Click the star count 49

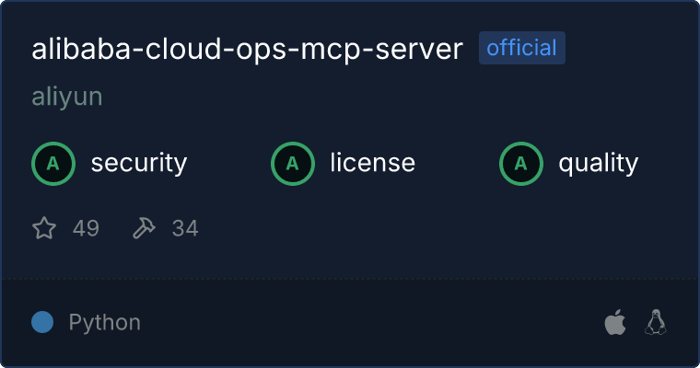click(86, 228)
